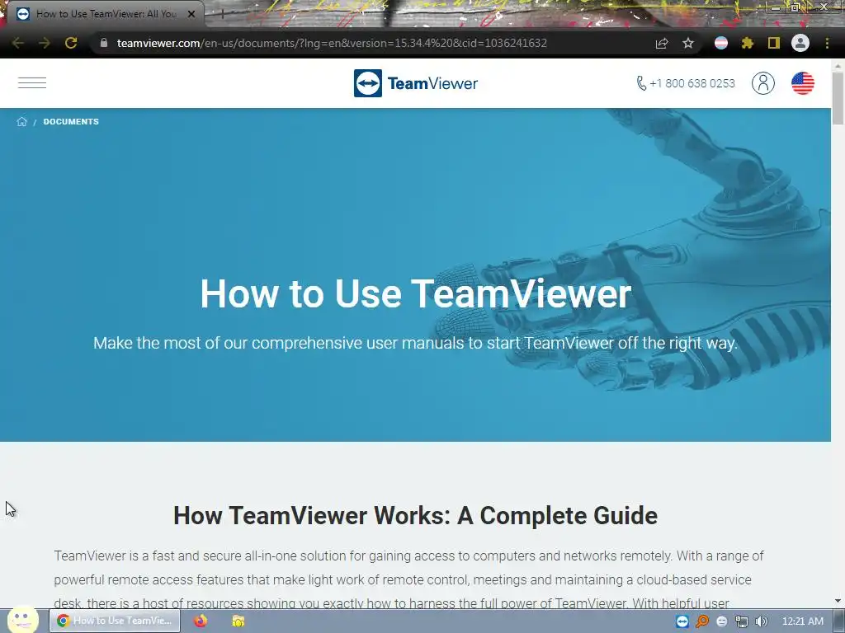Close the How to Use TeamViewer tab
The height and width of the screenshot is (633, 845).
tap(191, 14)
